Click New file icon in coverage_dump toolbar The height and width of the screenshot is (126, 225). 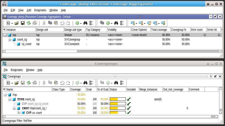[8, 23]
